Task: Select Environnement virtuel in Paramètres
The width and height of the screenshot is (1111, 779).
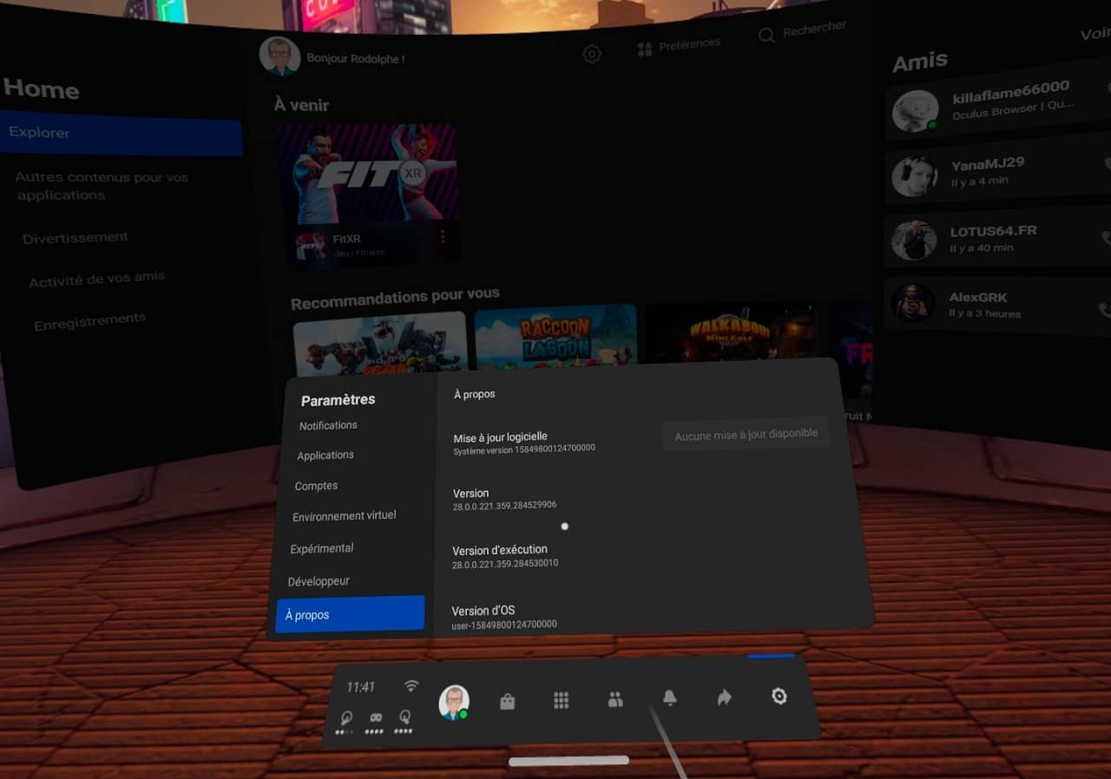Action: 344,515
